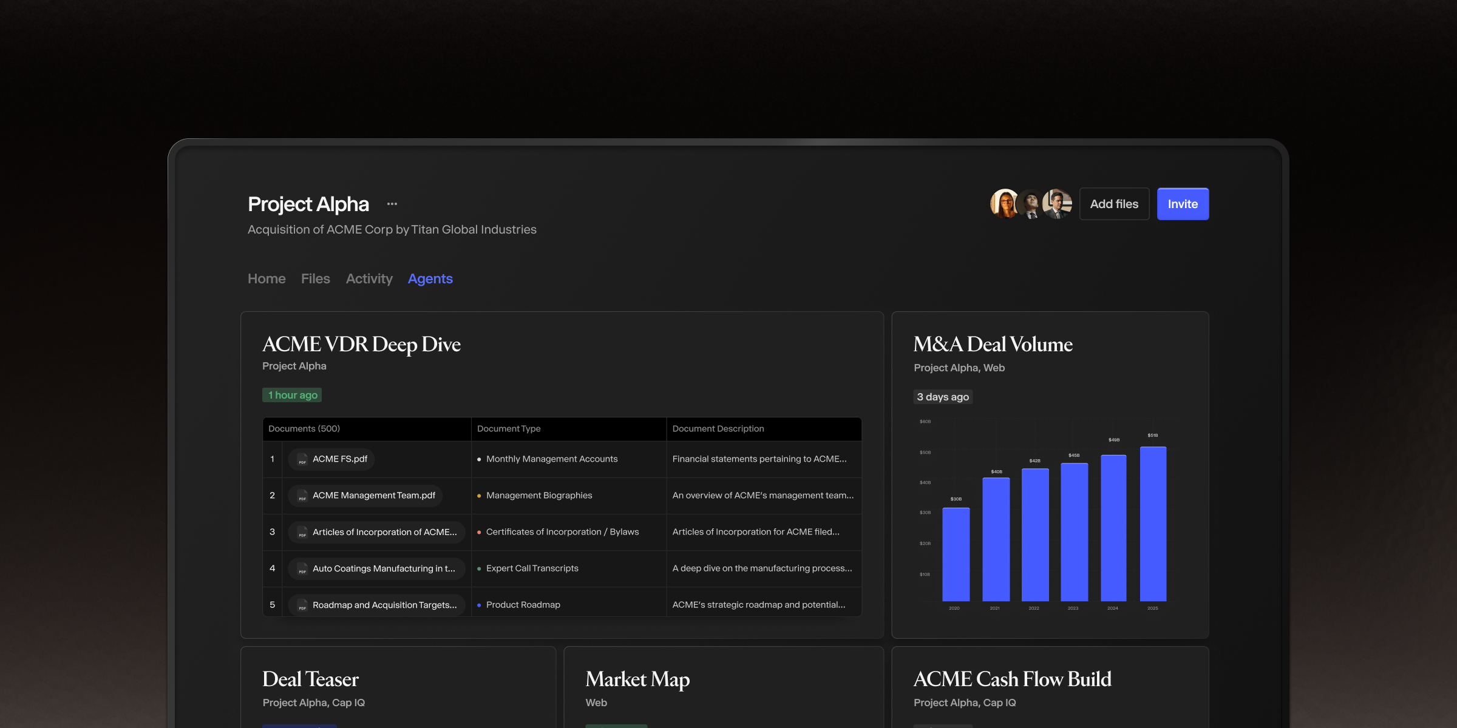
Task: Click PDF icon for Articles of Incorporation
Action: pos(302,532)
